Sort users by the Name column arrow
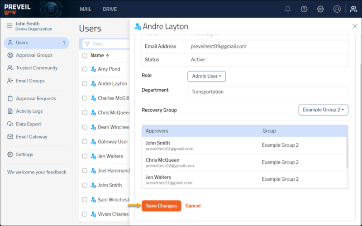 tap(107, 55)
